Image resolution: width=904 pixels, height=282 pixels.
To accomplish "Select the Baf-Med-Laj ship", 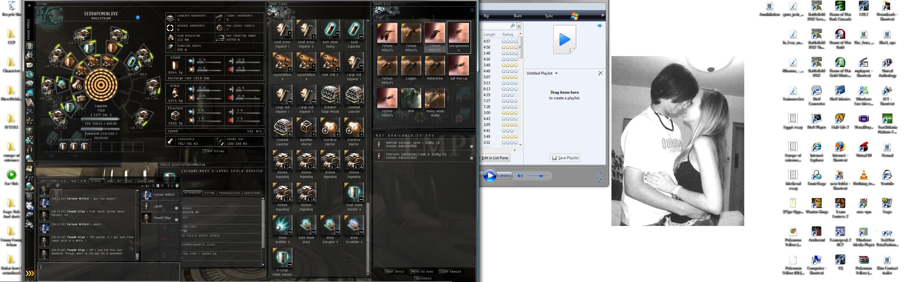I will pyautogui.click(x=459, y=67).
